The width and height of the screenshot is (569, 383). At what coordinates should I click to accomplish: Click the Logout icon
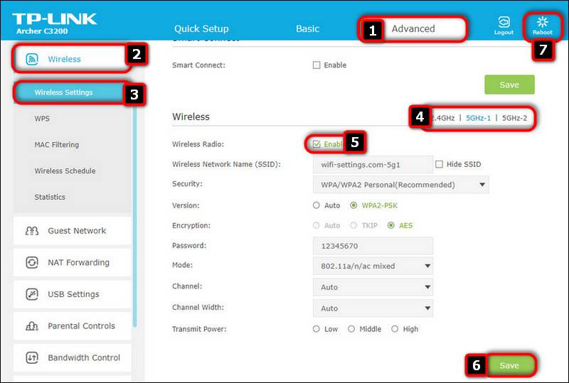504,22
